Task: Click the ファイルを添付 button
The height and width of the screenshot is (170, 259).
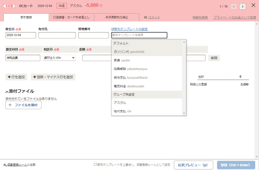Action: [23, 105]
